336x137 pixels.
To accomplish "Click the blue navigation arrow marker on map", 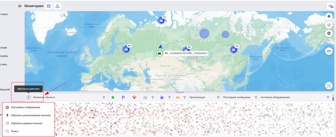I will click(x=160, y=46).
